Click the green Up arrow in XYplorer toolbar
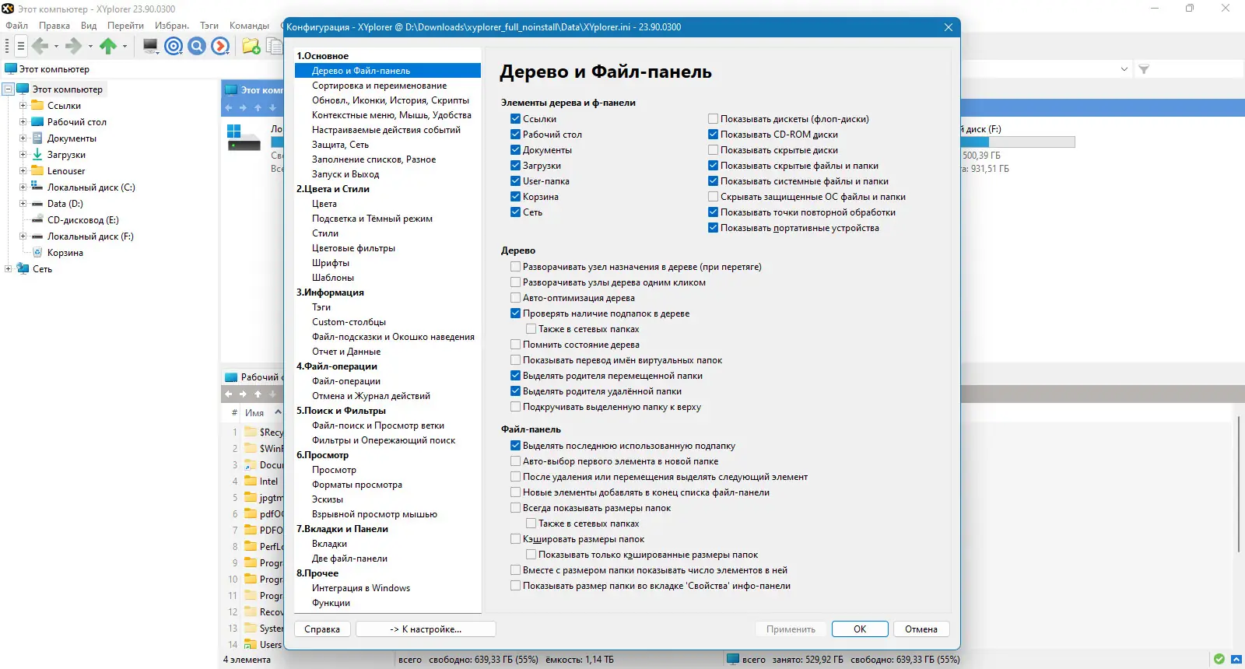Viewport: 1245px width, 669px height. pos(108,47)
